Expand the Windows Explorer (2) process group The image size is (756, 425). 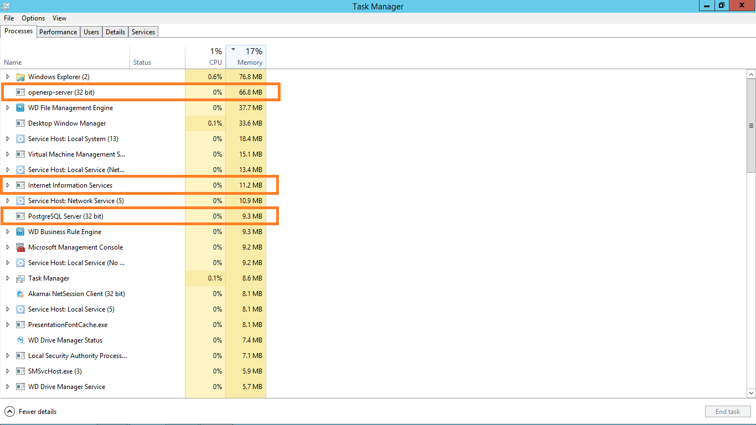click(8, 77)
